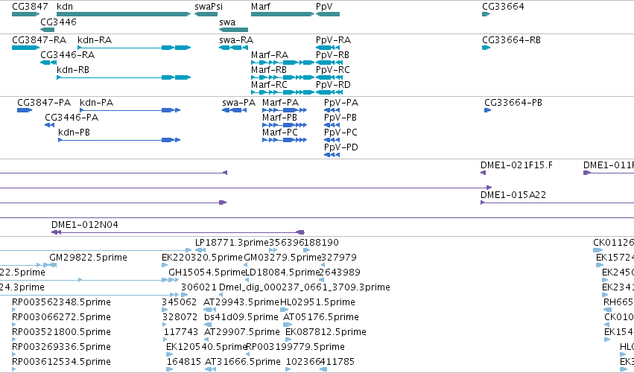Select the kdn gene bar
Viewport: 634px width, 373px height.
(124, 14)
